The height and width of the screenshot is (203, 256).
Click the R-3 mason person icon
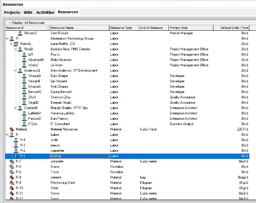click(16, 145)
